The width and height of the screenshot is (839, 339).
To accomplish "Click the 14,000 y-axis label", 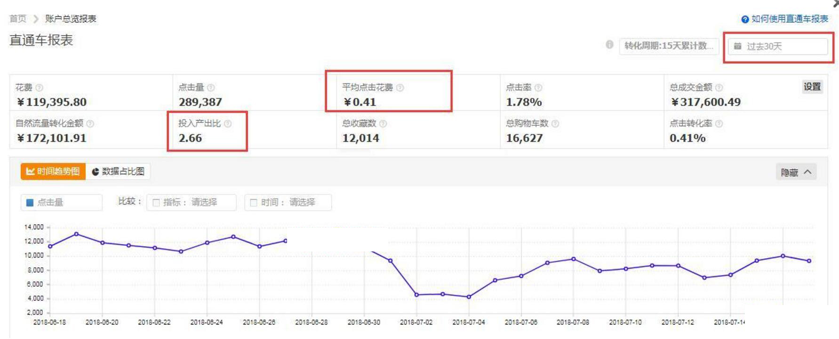I will click(34, 227).
